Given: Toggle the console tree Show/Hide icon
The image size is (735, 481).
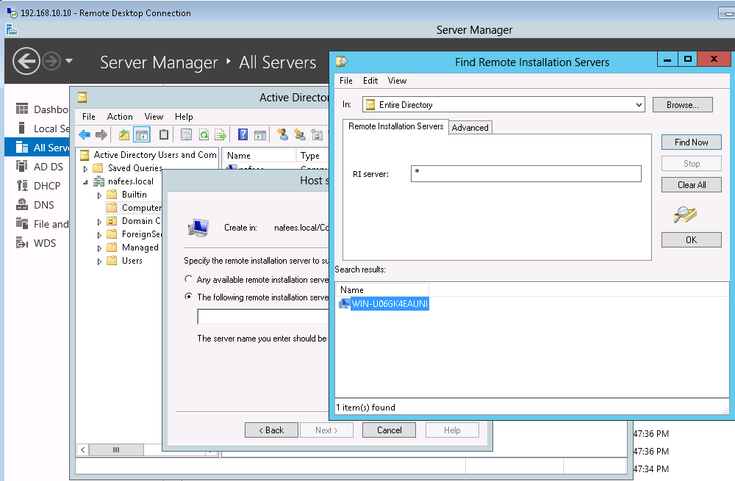Looking at the screenshot, I should click(142, 134).
